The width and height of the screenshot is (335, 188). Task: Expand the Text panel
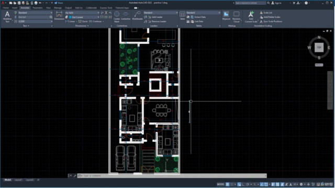26,26
